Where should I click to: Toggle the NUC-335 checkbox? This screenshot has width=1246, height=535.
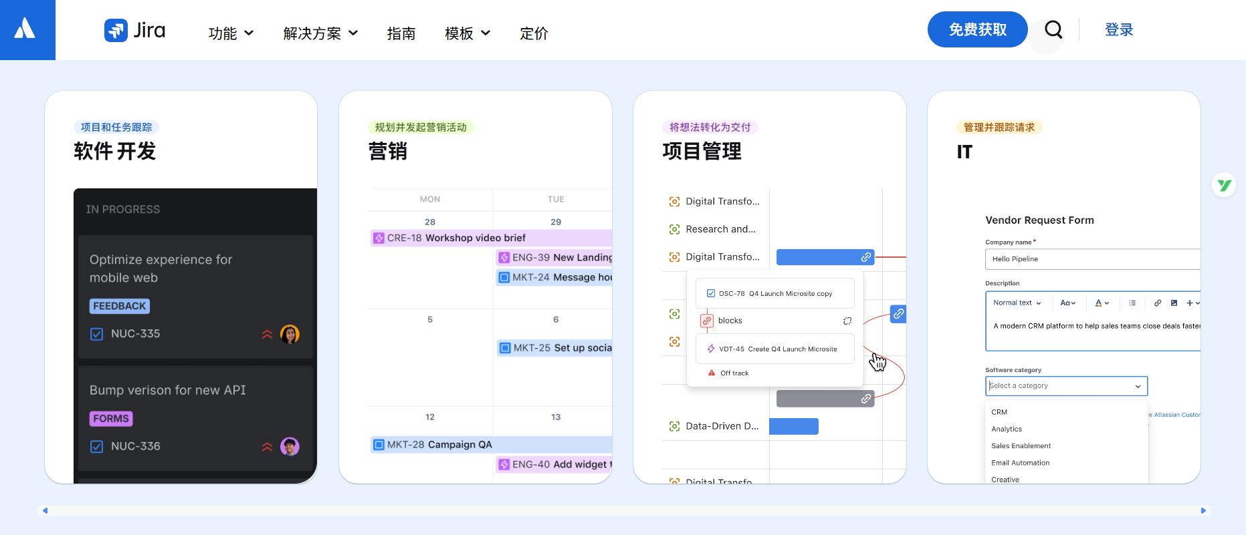coord(97,334)
